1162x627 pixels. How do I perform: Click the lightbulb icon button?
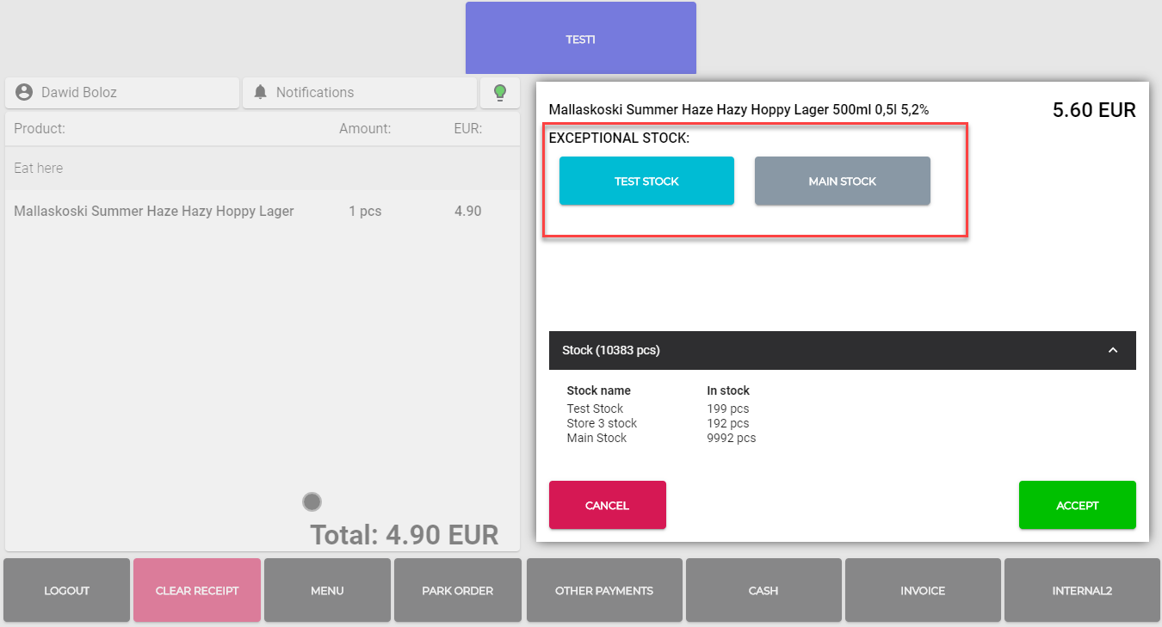(x=499, y=93)
